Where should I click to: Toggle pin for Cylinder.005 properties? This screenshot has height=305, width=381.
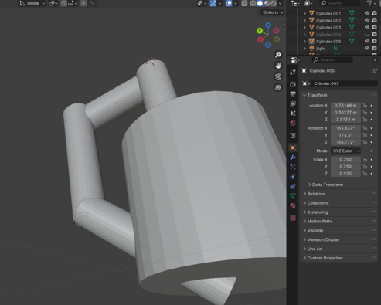click(375, 71)
